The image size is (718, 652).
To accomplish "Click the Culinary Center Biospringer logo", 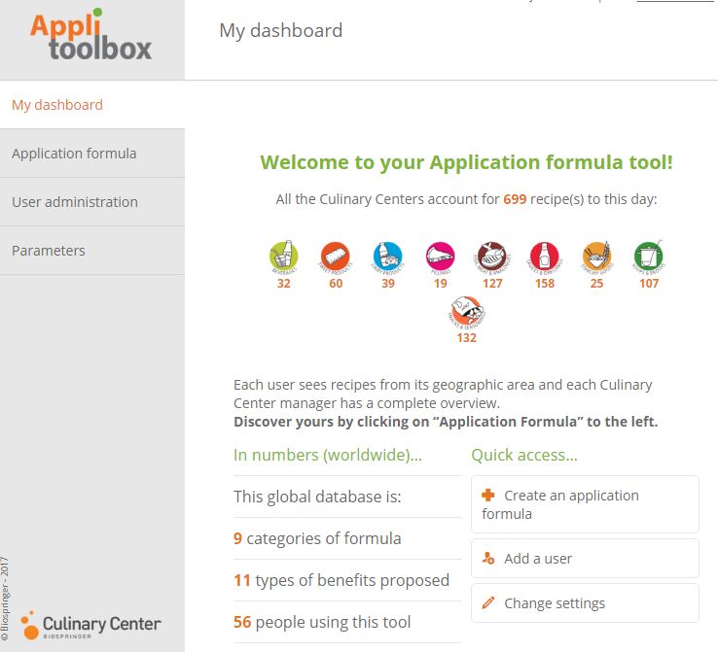I will click(90, 625).
